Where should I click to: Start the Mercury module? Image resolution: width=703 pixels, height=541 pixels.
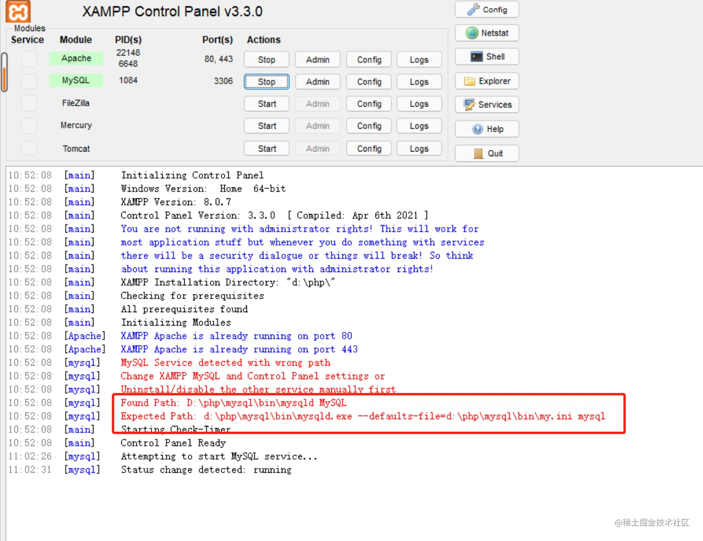pyautogui.click(x=267, y=126)
